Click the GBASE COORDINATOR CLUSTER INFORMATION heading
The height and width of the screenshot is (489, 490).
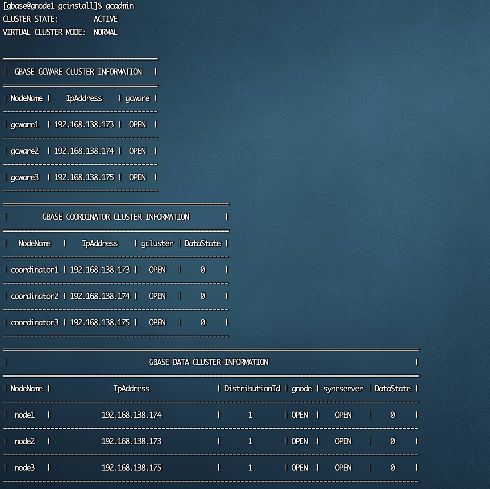tap(116, 217)
